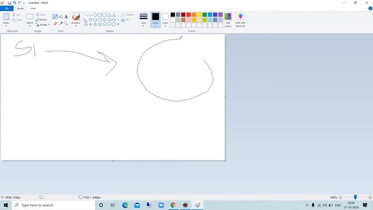373x210 pixels.
Task: Switch to the Home tab
Action: click(x=20, y=8)
